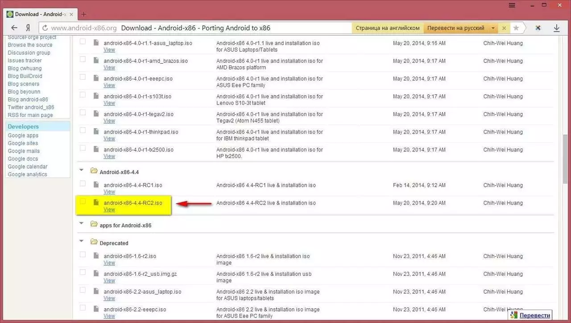Check the android-x86-4.0-r1-s103t.iso checkbox

coord(83,95)
